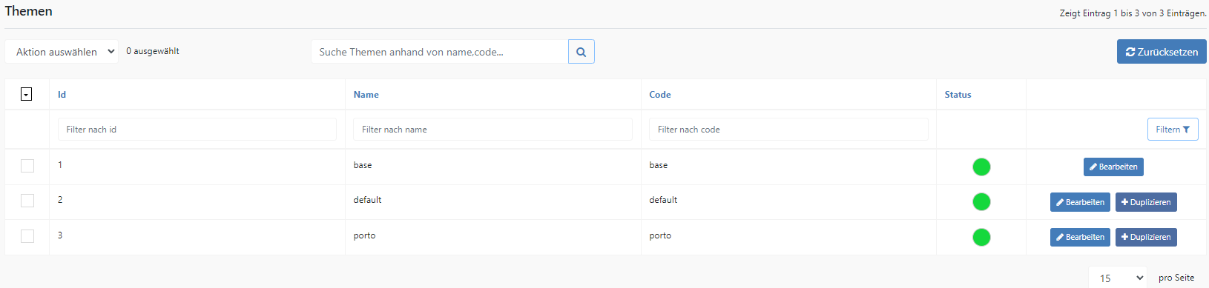Click the magnifier search icon button
The height and width of the screenshot is (288, 1209).
point(582,52)
